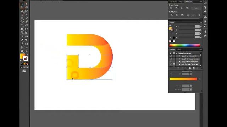The image size is (227, 127).
Task: Select the Selection tool (black arrow)
Action: (22, 4)
